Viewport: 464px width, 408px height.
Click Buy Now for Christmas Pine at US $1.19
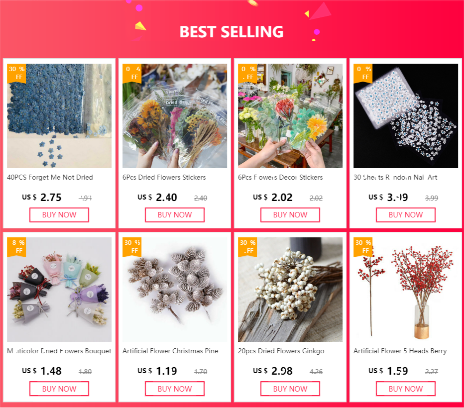pos(175,389)
